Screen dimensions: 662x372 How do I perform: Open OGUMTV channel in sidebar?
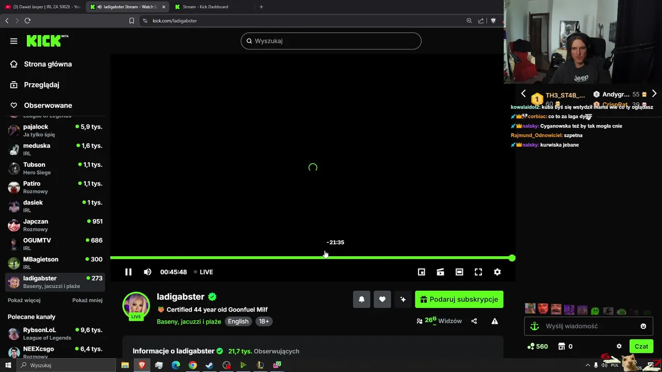coord(55,244)
